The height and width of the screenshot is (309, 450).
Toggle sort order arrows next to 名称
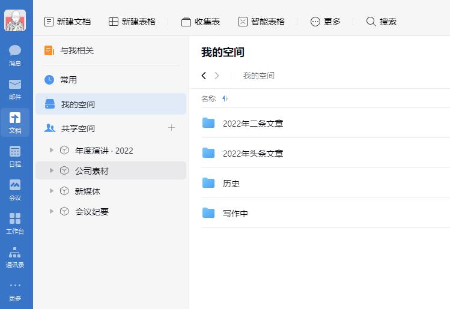point(225,98)
